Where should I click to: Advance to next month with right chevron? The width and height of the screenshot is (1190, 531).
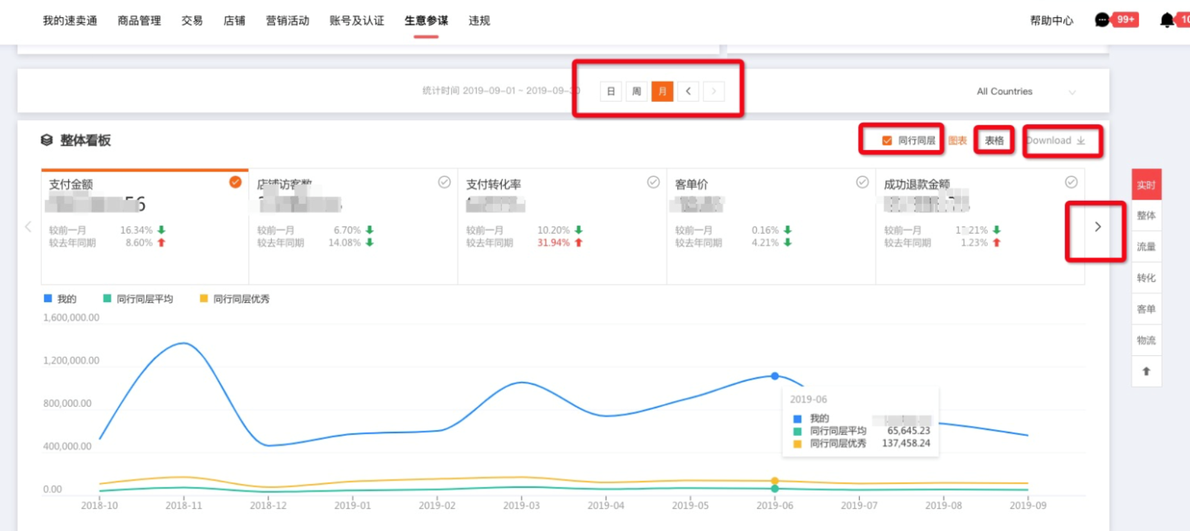tap(714, 91)
